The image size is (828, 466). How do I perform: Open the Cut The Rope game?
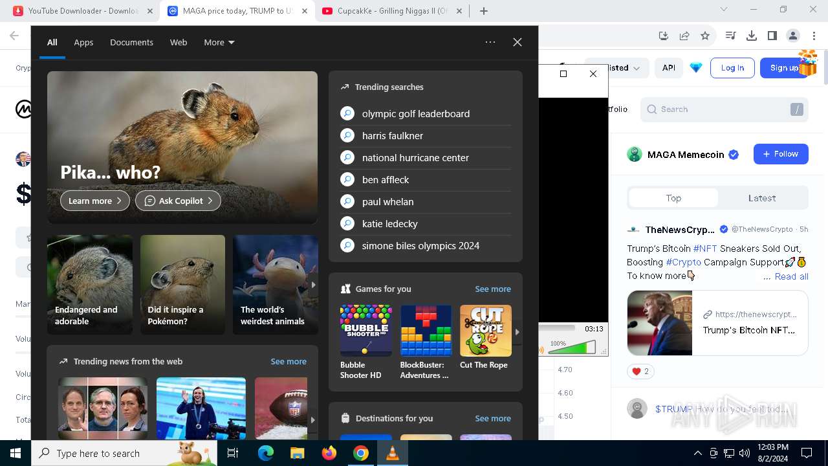pos(486,331)
